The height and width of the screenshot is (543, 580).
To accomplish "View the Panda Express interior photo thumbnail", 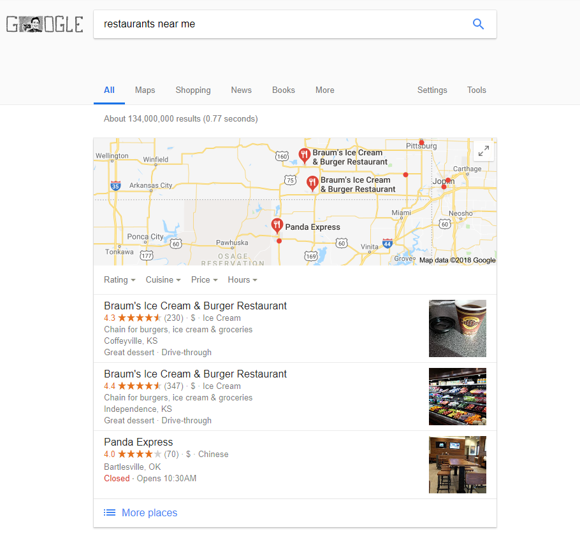I will [457, 465].
